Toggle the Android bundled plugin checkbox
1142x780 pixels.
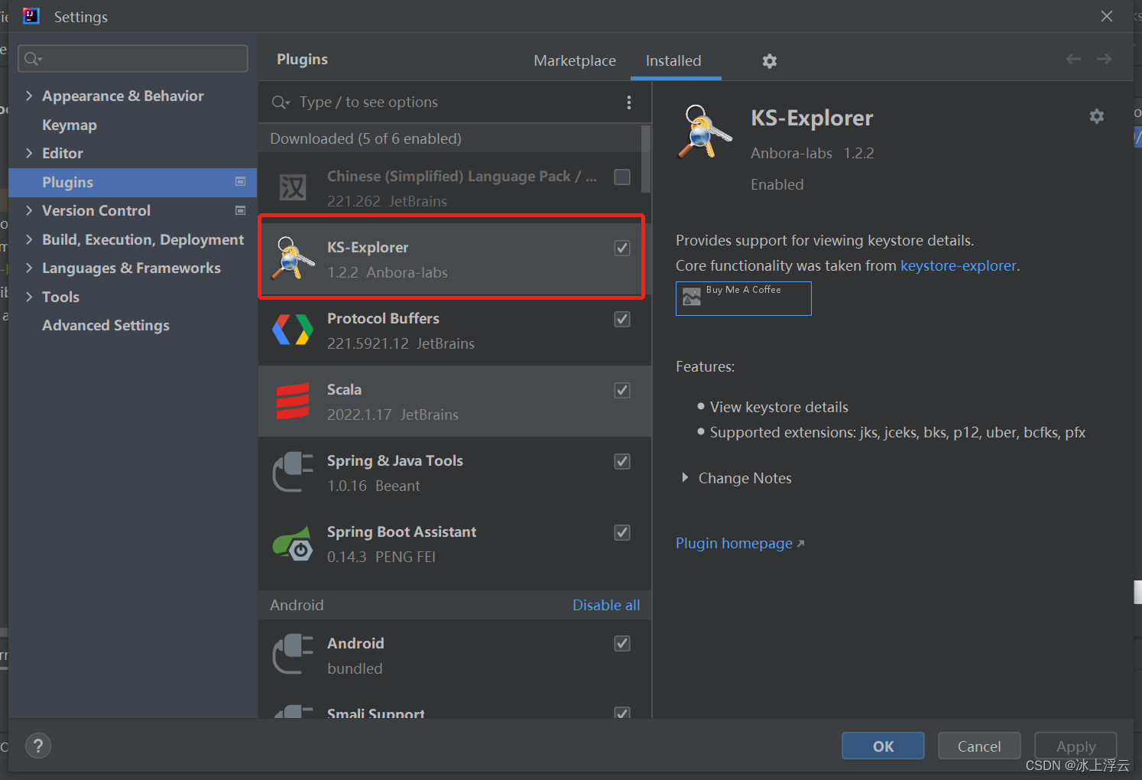coord(622,643)
